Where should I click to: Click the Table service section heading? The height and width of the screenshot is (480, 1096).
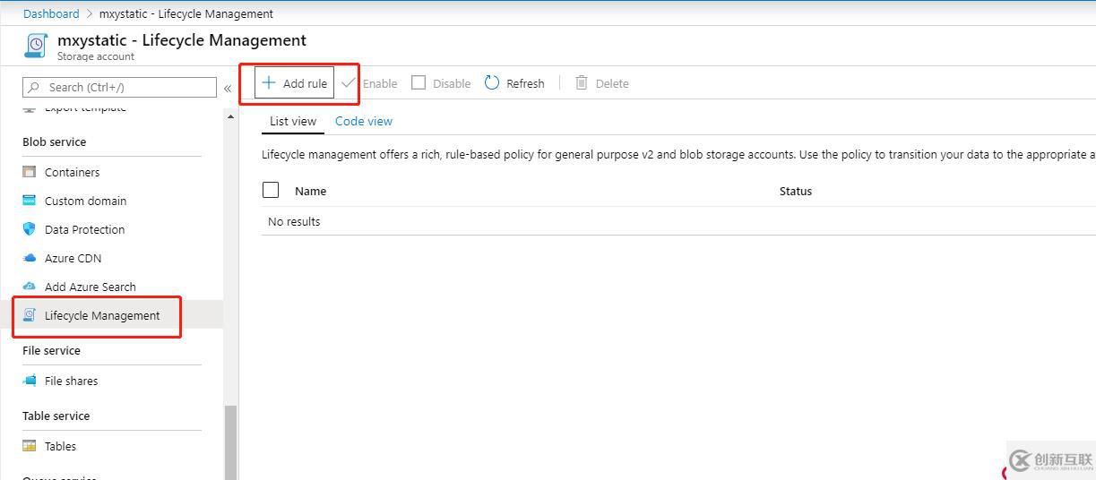56,416
